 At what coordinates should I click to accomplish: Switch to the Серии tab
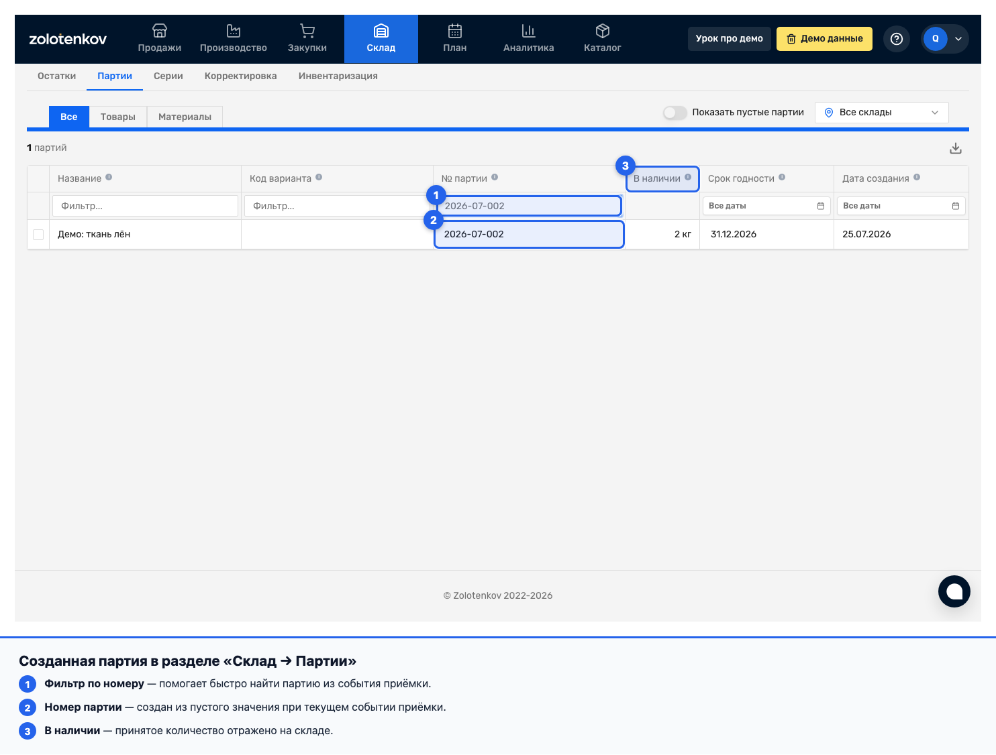pos(168,76)
